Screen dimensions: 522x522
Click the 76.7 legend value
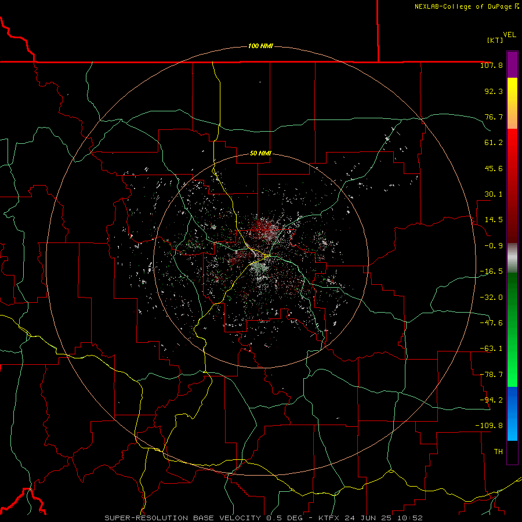coord(494,117)
